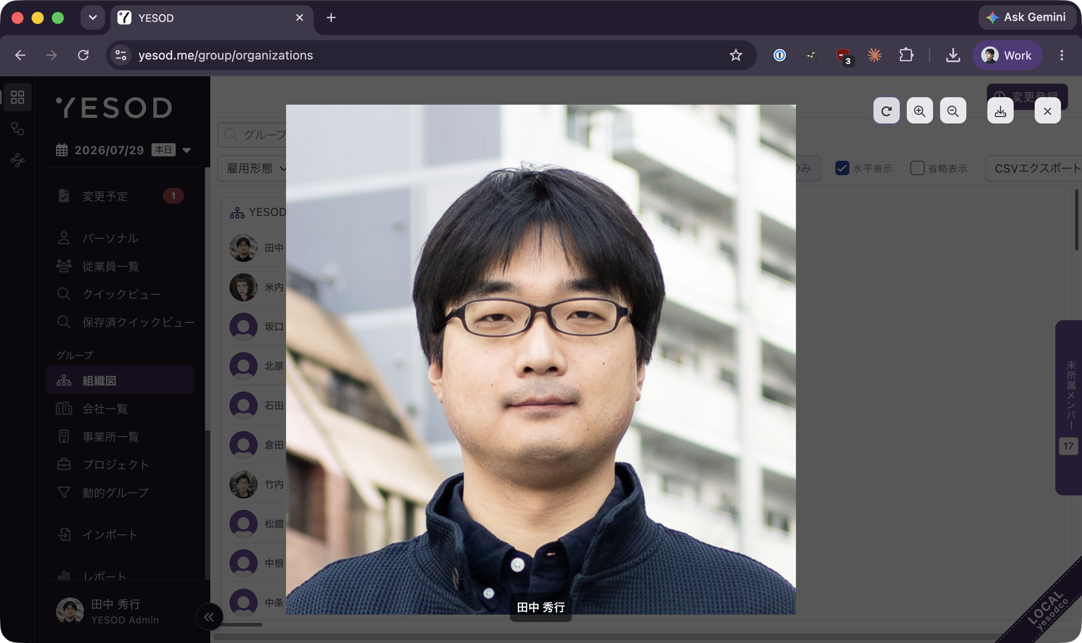
Task: Go to 従業員一覧 list
Action: pyautogui.click(x=120, y=266)
